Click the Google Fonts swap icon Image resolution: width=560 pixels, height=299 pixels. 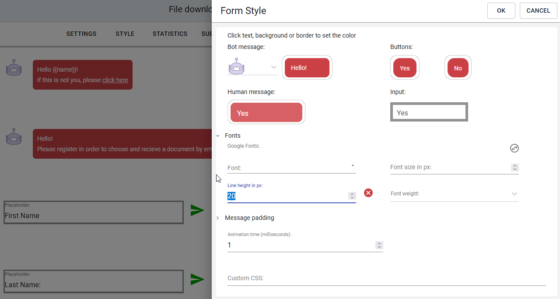coord(514,148)
